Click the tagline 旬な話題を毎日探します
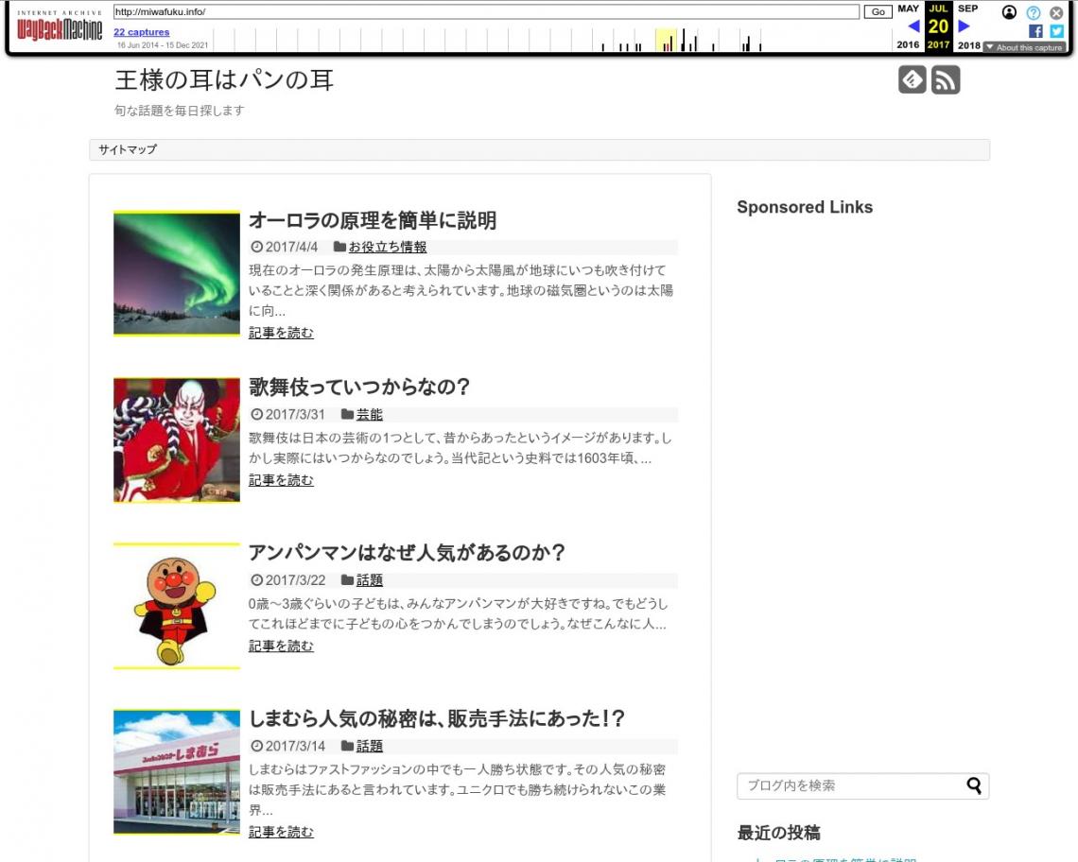This screenshot has width=1078, height=862. (x=180, y=110)
